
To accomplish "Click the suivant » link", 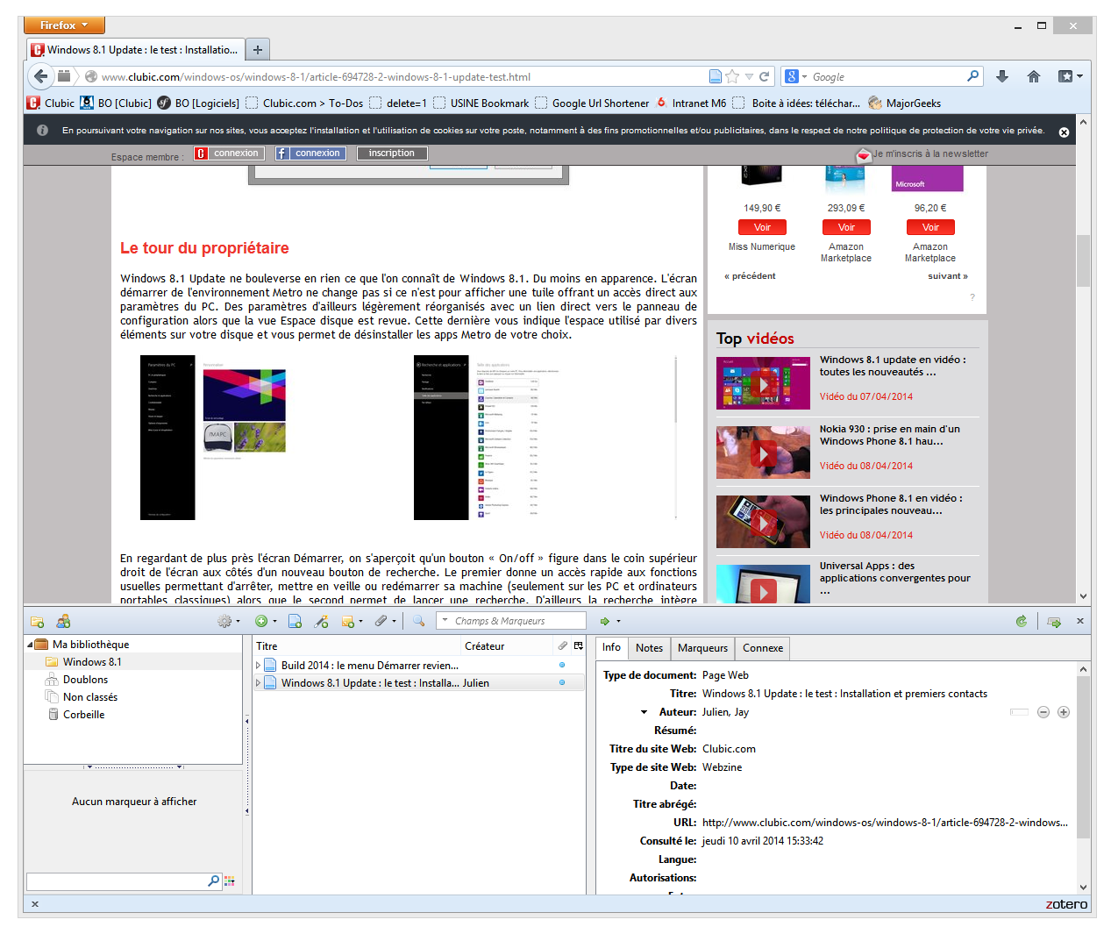I will (947, 276).
